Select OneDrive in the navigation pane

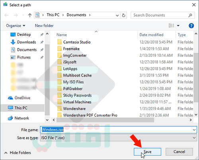pos(19,98)
